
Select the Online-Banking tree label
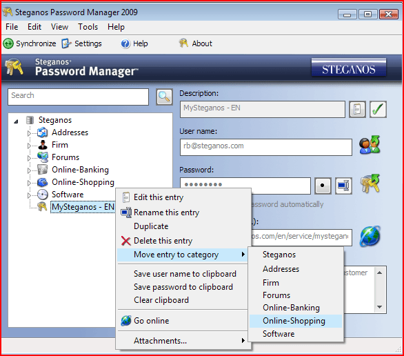coord(80,170)
